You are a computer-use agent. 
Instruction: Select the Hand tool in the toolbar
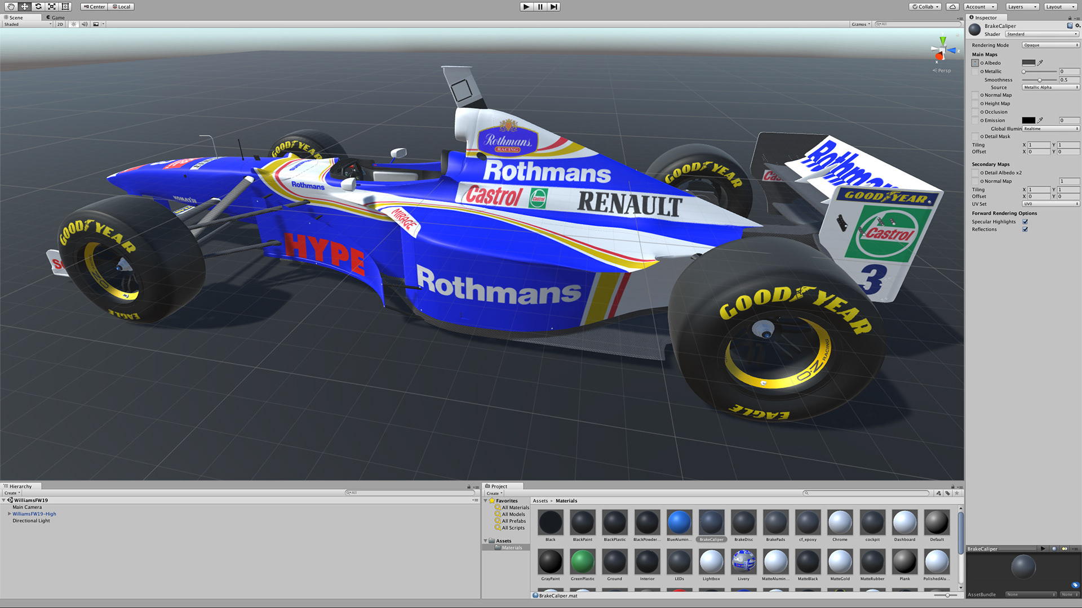point(11,7)
